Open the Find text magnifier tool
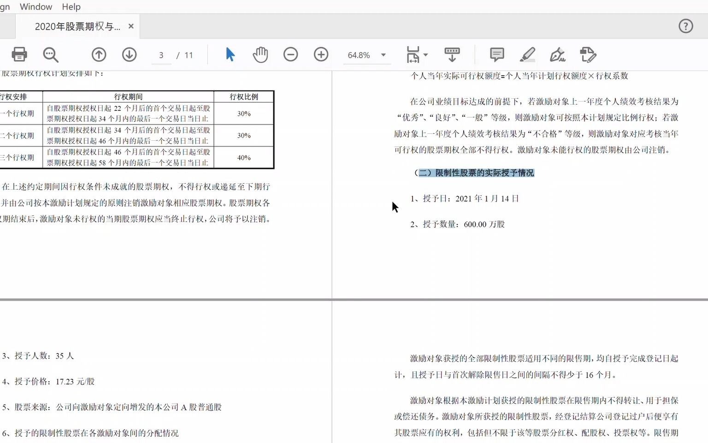 pos(50,54)
